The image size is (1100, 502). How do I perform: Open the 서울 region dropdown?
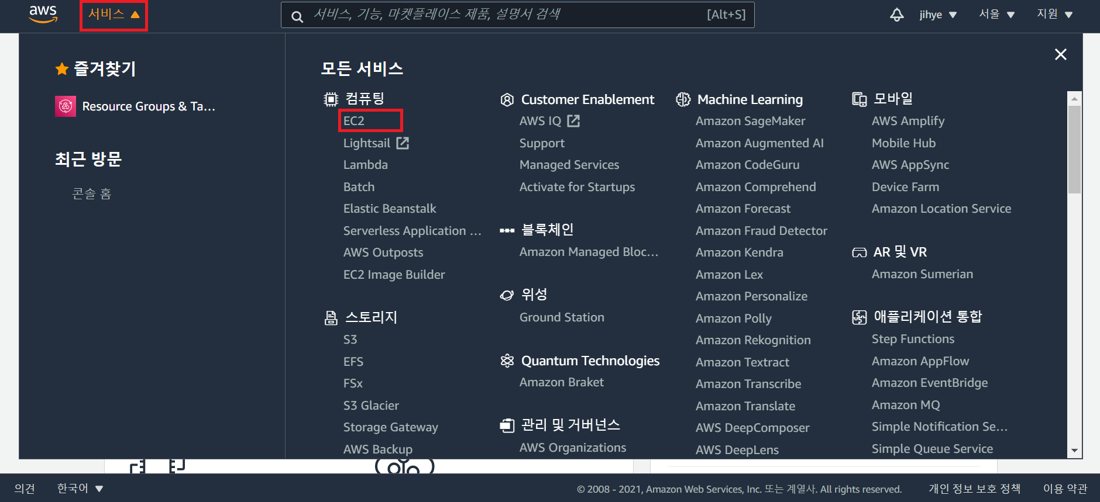(997, 14)
